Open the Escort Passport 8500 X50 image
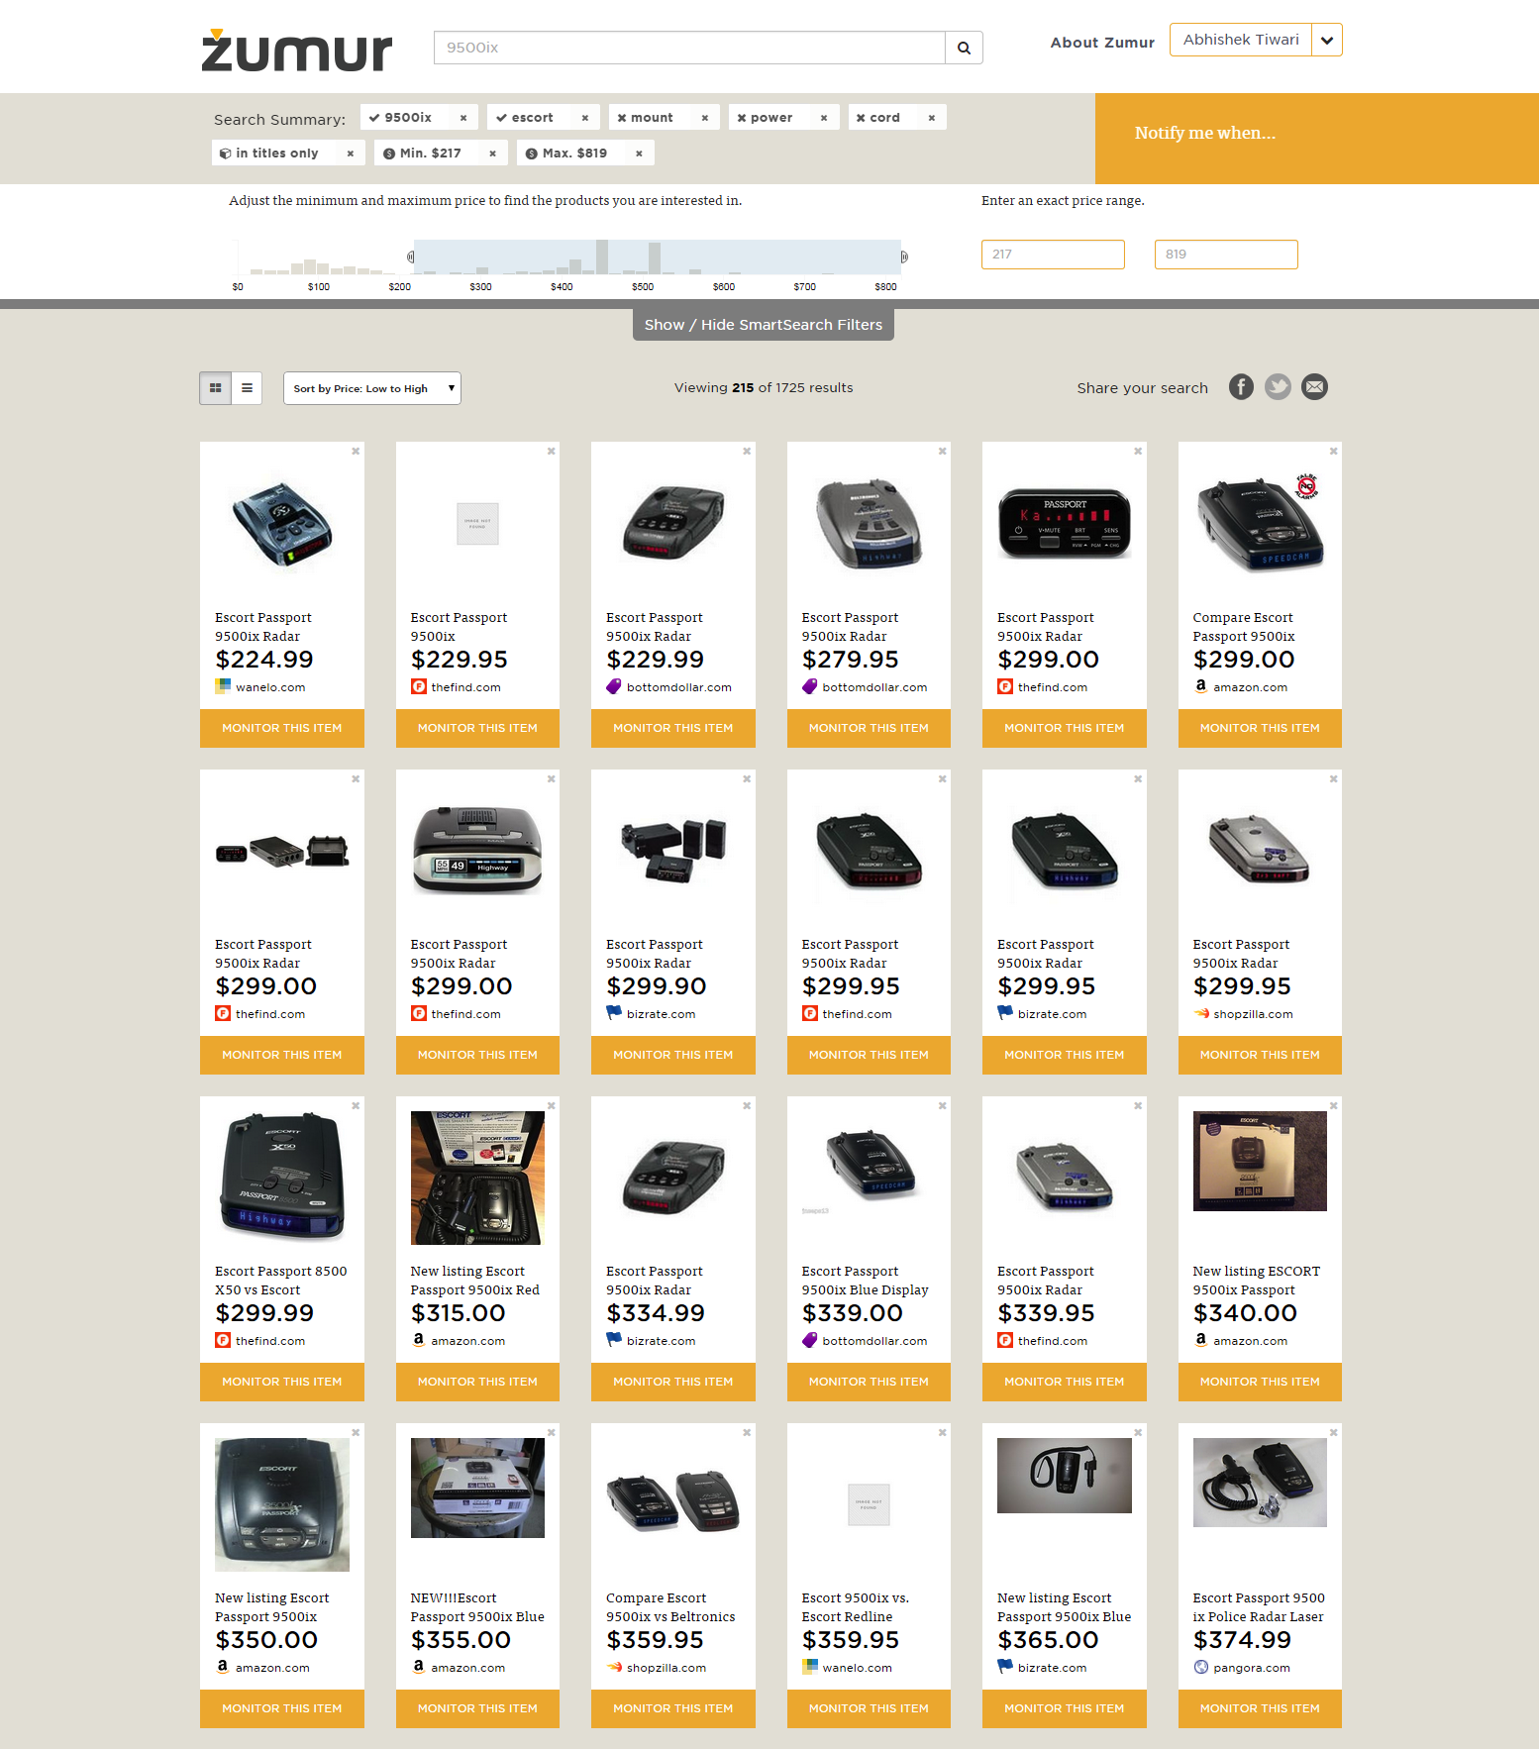This screenshot has height=1749, width=1539. tap(282, 1177)
